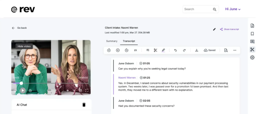Image resolution: width=258 pixels, height=114 pixels.
Task: Enter fullscreen video mode
Action: point(87,90)
